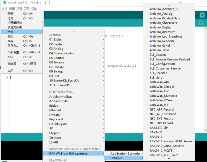Screen dimensions: 207x162
Task: Expand 10.StarterKit_BasicKit examples
Action: click(74, 81)
